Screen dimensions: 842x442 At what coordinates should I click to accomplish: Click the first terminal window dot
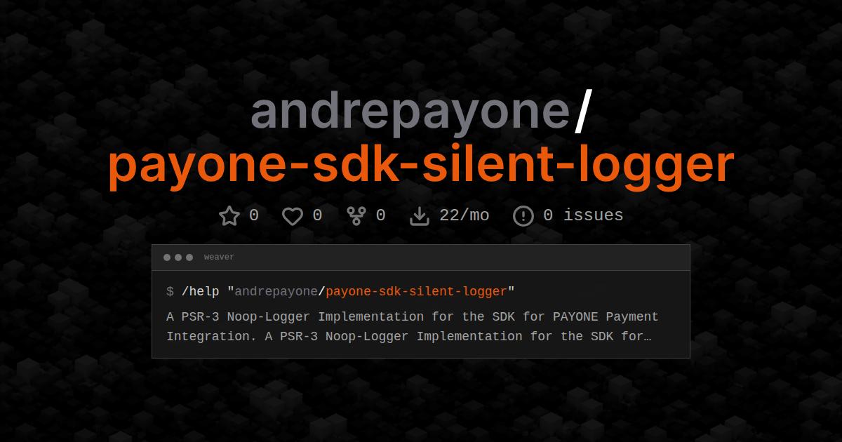pyautogui.click(x=167, y=257)
